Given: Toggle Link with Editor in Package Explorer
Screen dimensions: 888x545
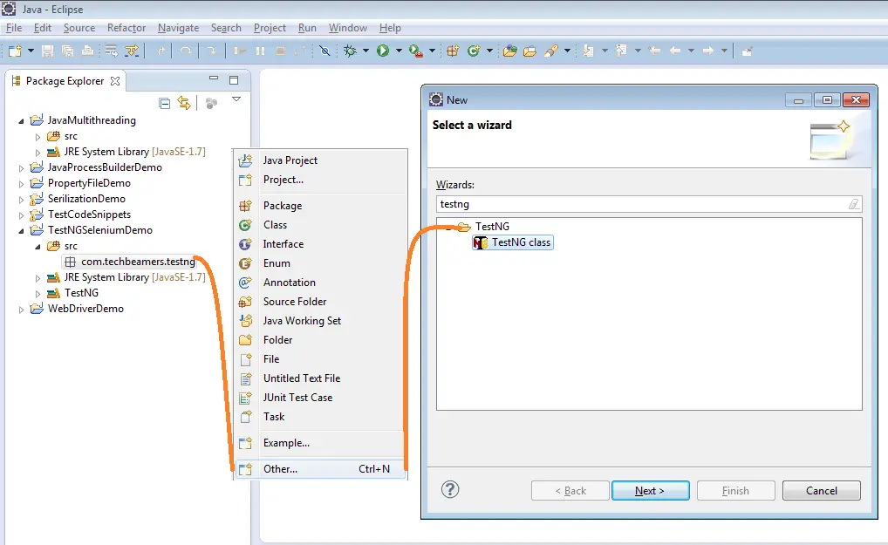Looking at the screenshot, I should coord(182,102).
